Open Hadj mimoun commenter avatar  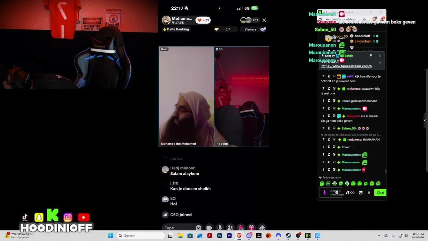[165, 170]
